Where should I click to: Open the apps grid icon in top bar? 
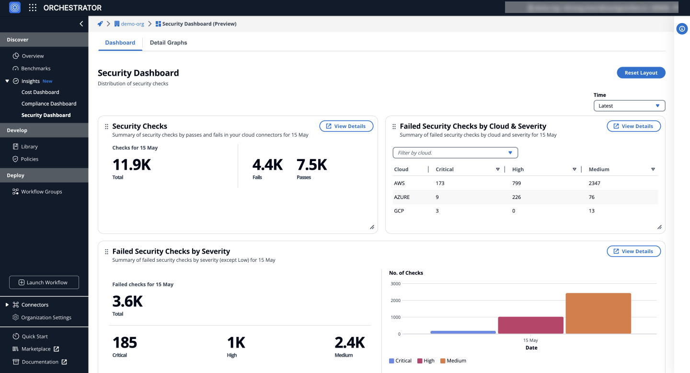(x=32, y=7)
